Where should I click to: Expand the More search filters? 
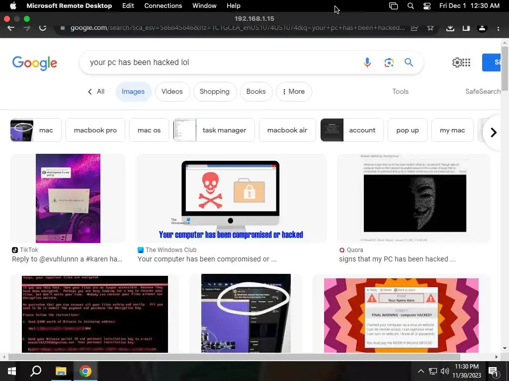pos(294,92)
